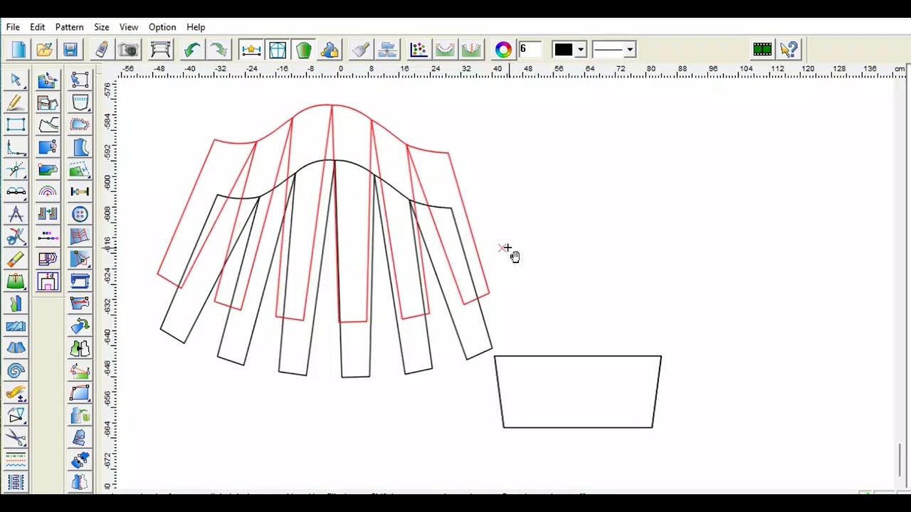Select the spiral ruffle tool
911x512 pixels.
pos(16,370)
